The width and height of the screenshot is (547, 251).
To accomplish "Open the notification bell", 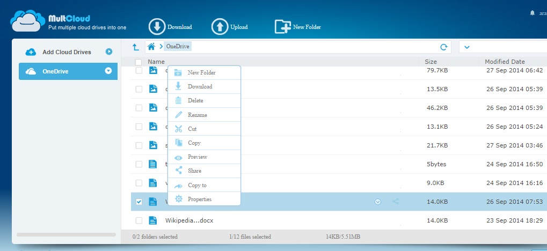I will pyautogui.click(x=533, y=13).
